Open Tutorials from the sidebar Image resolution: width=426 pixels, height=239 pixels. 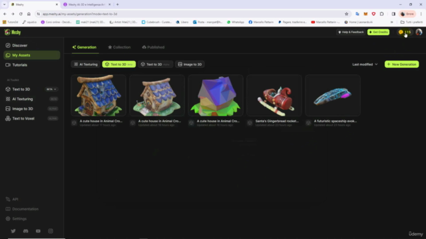click(16, 65)
